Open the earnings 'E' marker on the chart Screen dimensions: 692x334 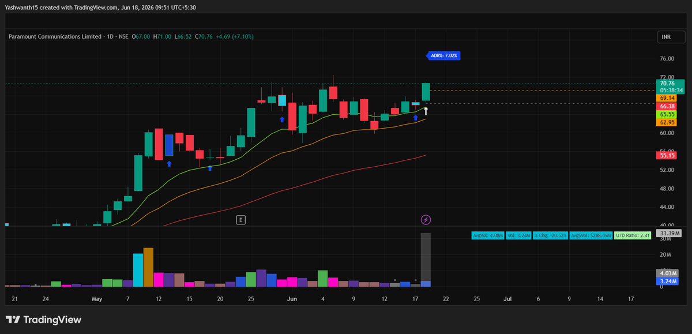pyautogui.click(x=241, y=220)
